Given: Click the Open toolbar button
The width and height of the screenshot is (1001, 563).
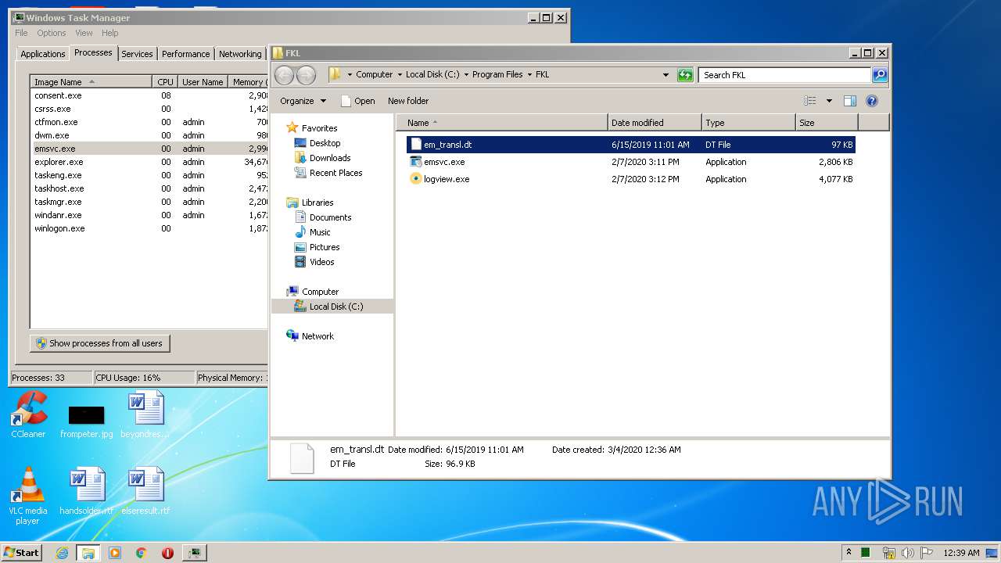Looking at the screenshot, I should [x=358, y=101].
